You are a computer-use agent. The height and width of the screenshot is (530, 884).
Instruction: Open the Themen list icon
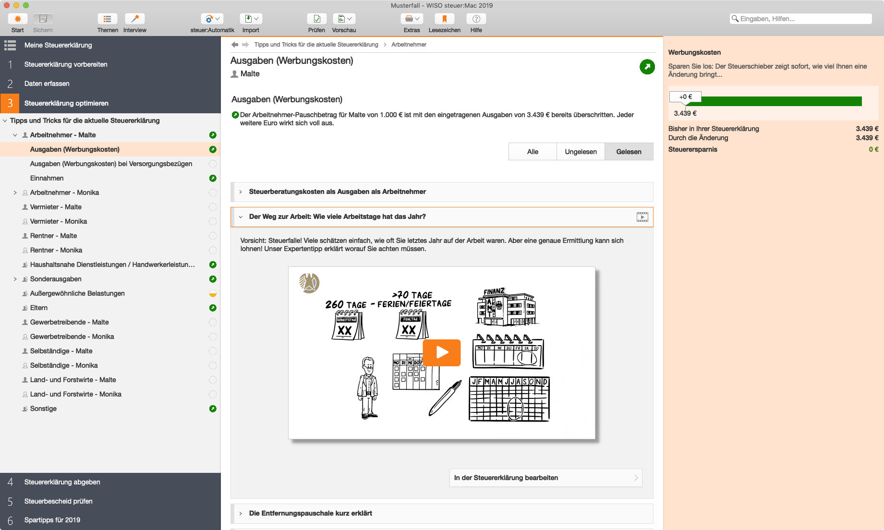point(108,19)
